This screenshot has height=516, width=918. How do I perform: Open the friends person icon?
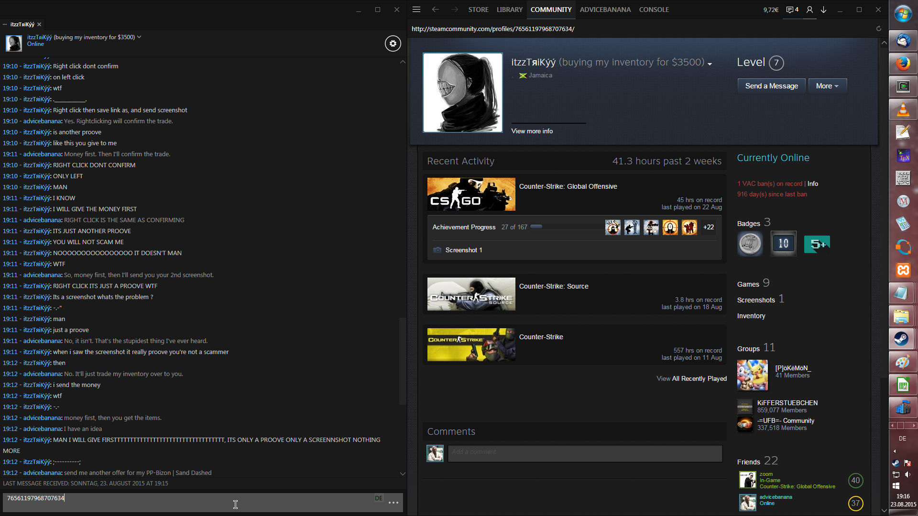809,10
